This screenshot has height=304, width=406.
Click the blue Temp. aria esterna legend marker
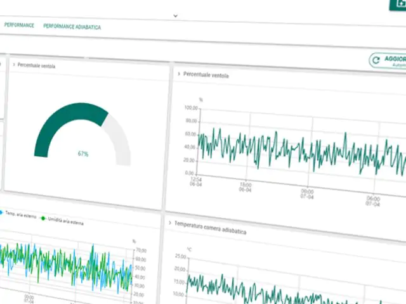[x=2, y=212]
